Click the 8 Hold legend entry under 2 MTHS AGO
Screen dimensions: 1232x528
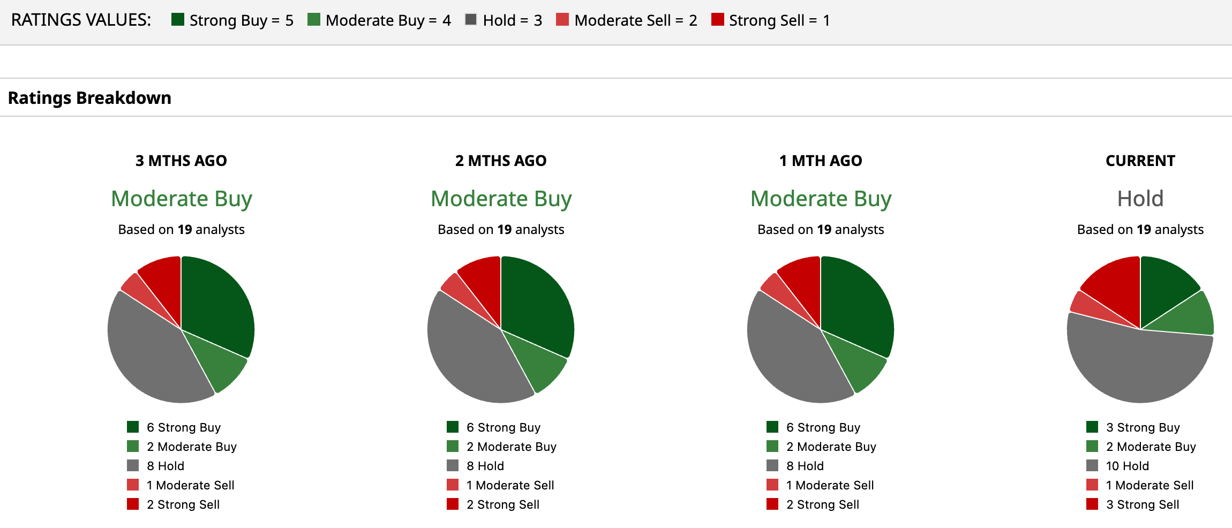(485, 466)
